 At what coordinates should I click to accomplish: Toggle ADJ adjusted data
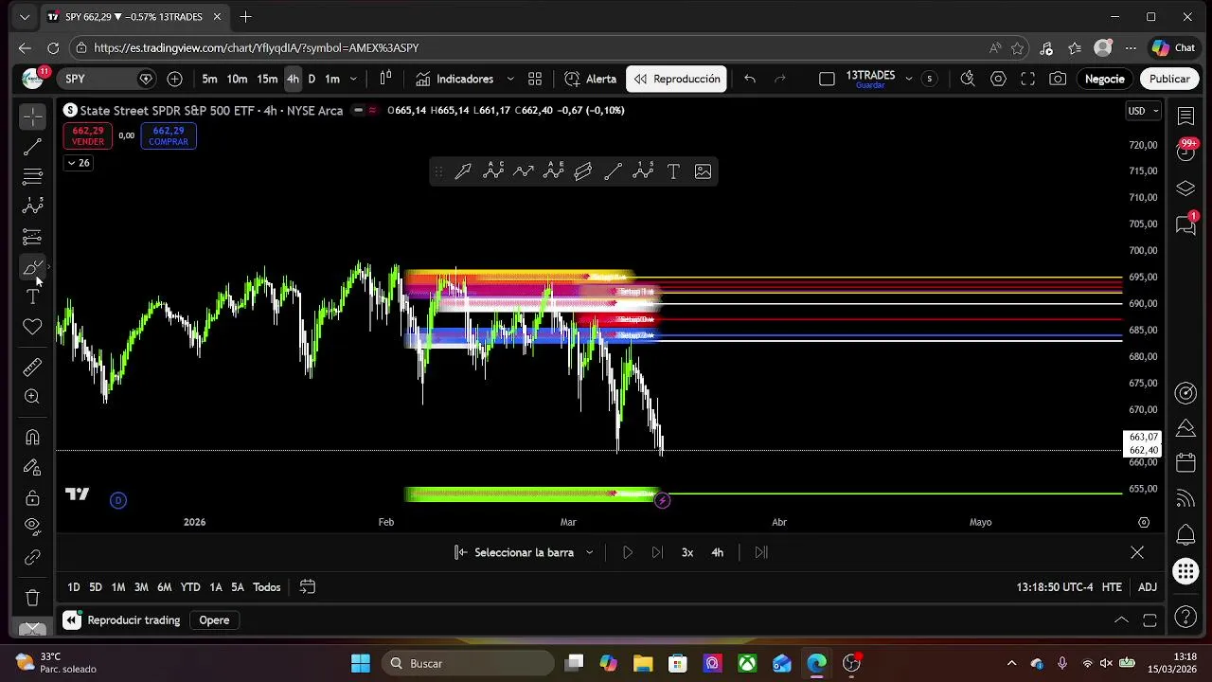pyautogui.click(x=1147, y=587)
